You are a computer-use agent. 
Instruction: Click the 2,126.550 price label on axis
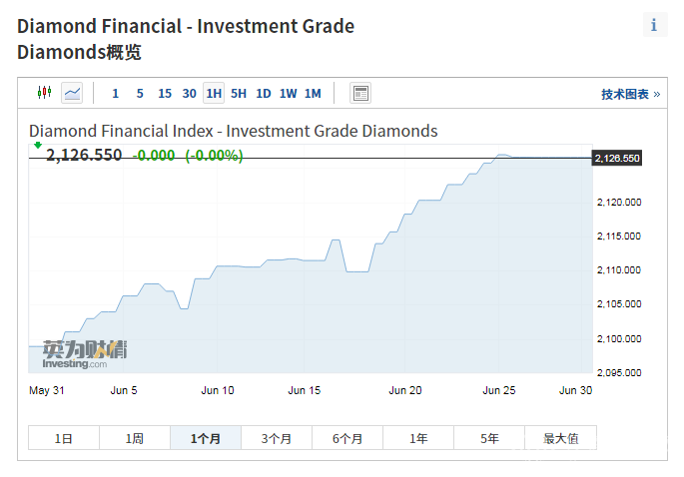click(616, 159)
